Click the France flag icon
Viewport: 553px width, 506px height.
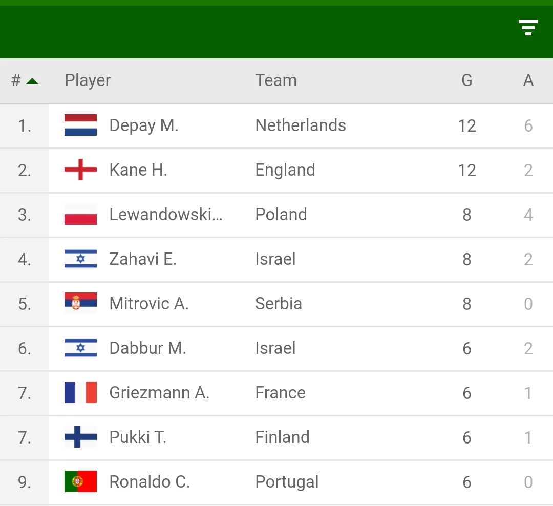(x=80, y=392)
